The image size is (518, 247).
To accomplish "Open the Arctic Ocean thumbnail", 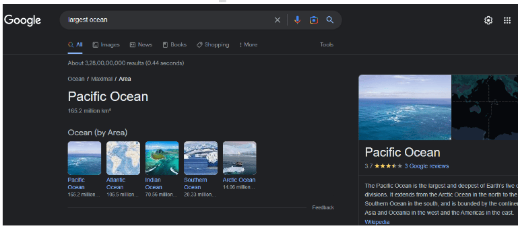I will 240,158.
